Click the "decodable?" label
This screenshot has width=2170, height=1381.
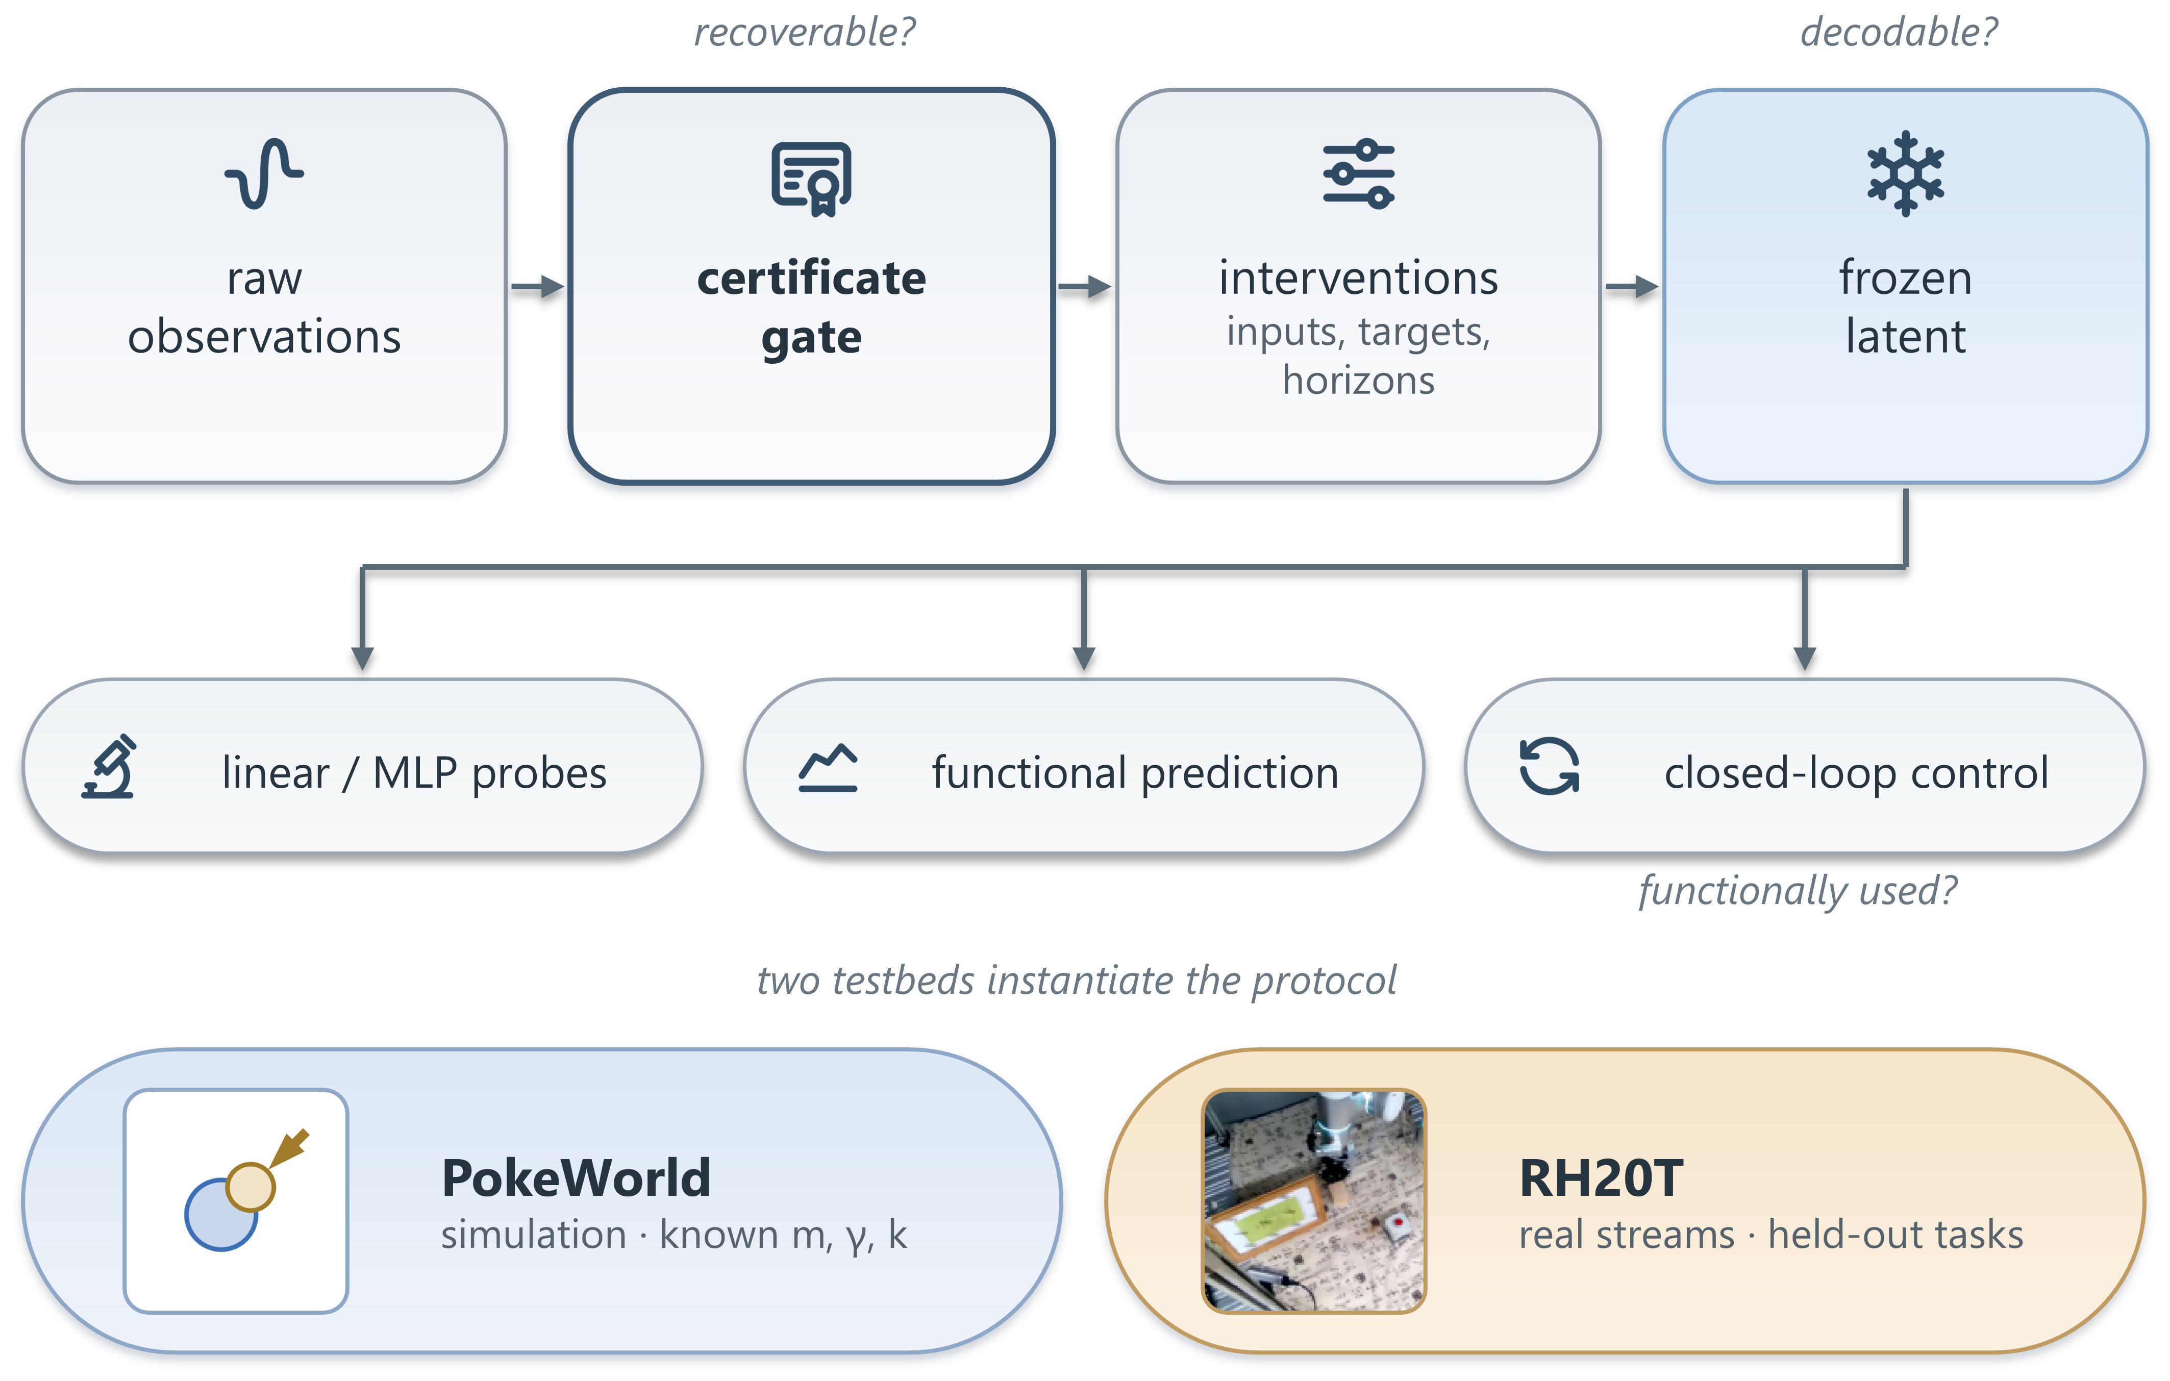[x=1899, y=33]
